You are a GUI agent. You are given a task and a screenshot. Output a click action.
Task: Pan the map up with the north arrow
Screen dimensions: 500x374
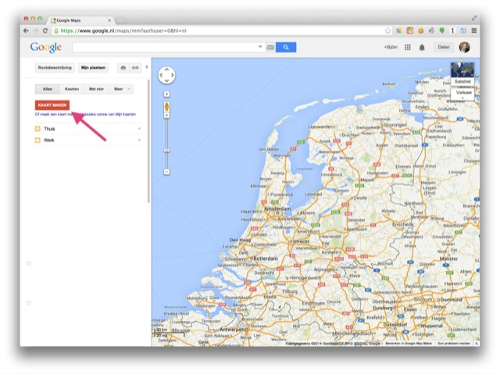[x=166, y=69]
